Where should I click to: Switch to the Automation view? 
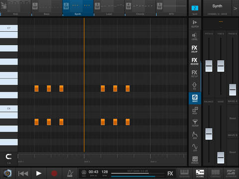(x=231, y=174)
